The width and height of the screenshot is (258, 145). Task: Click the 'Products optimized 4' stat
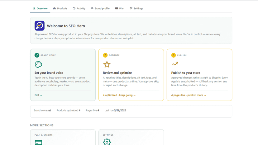tap(68, 110)
